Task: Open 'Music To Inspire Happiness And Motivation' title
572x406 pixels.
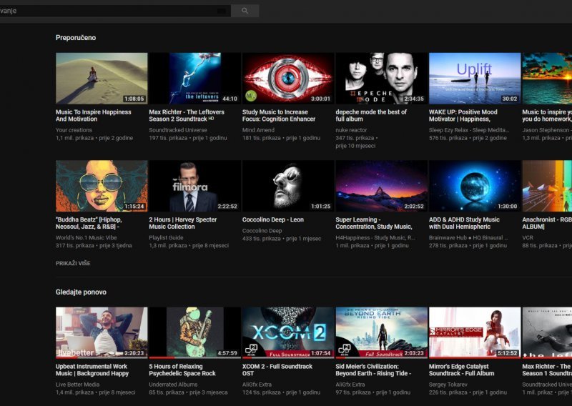Action: [94, 116]
